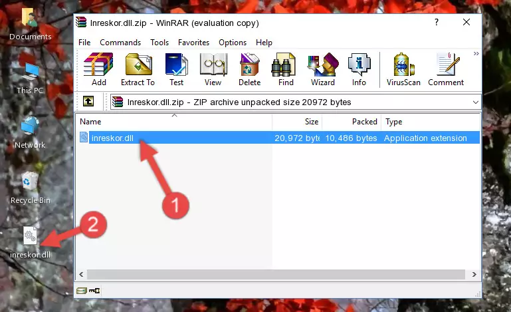
Task: Click the Delete toolbar icon
Action: tap(250, 69)
